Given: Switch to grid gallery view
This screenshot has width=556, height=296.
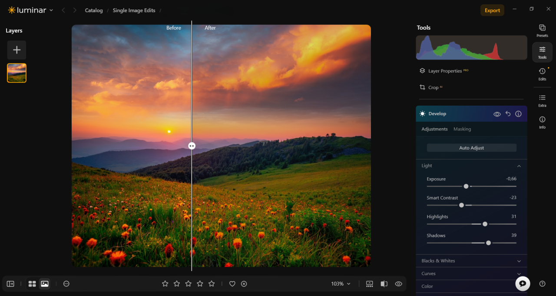Looking at the screenshot, I should [x=32, y=284].
